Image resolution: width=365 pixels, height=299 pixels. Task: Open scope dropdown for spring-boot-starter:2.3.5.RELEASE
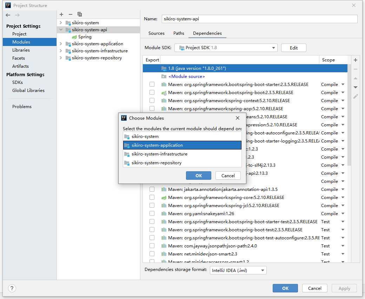343,85
